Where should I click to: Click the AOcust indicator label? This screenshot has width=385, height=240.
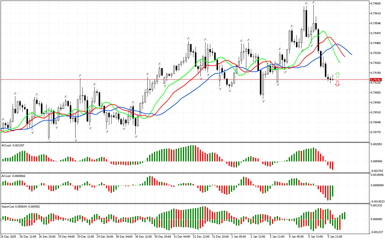13,145
